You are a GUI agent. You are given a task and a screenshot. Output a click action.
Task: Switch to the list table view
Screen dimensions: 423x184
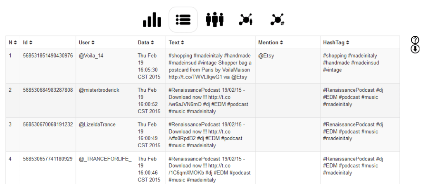tap(183, 19)
